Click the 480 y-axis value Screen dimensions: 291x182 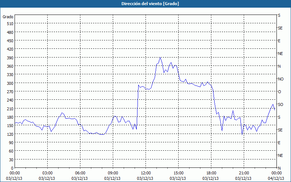point(11,32)
